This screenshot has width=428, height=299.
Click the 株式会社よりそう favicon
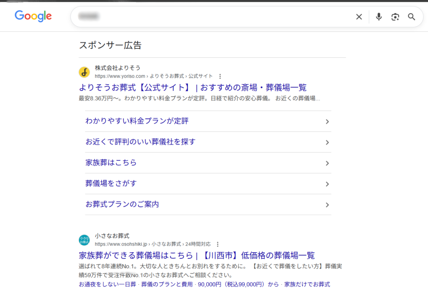click(x=84, y=72)
